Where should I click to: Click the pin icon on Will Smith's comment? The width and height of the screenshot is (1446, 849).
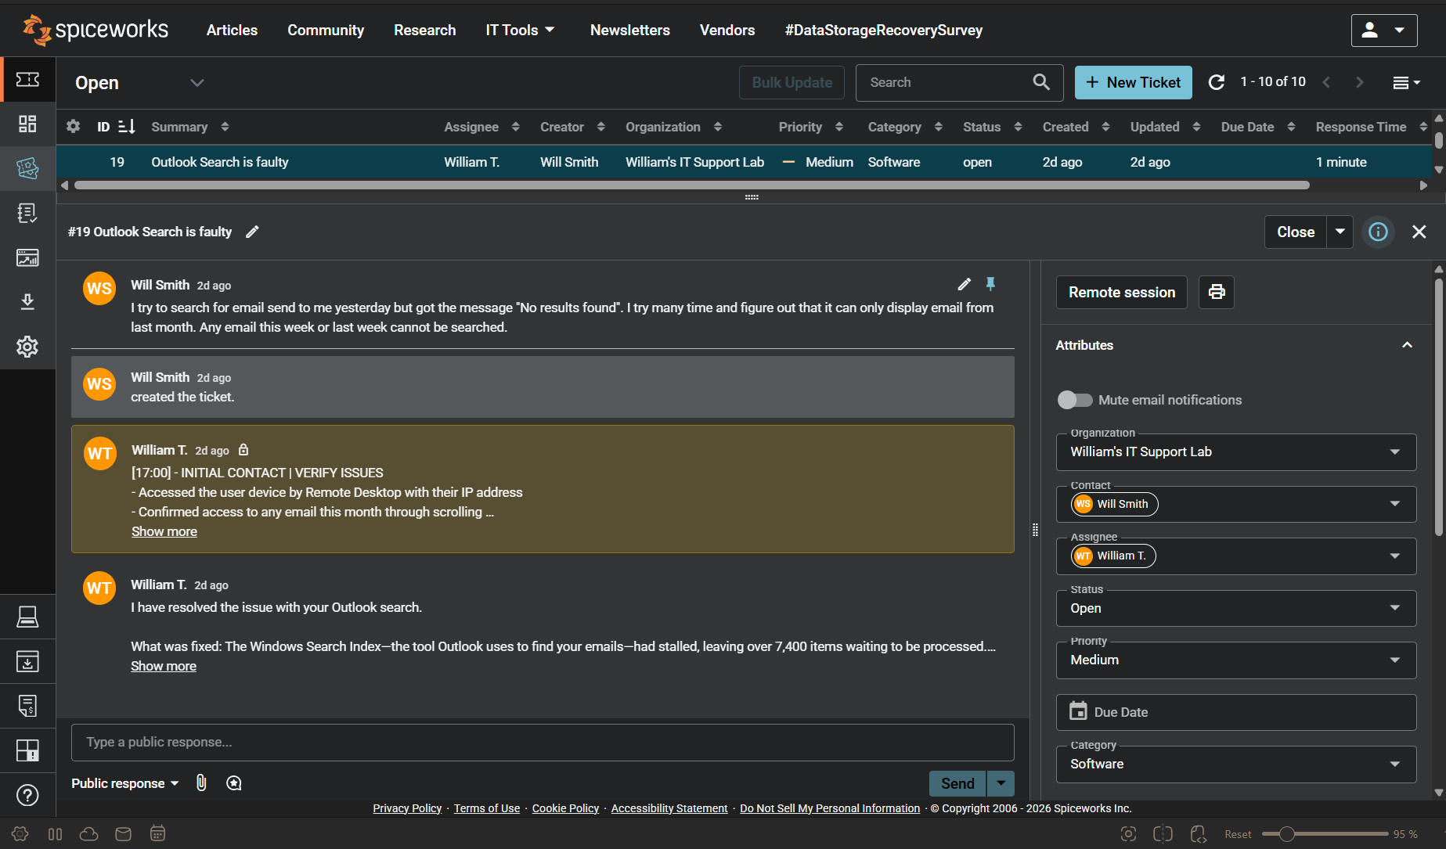(x=990, y=284)
